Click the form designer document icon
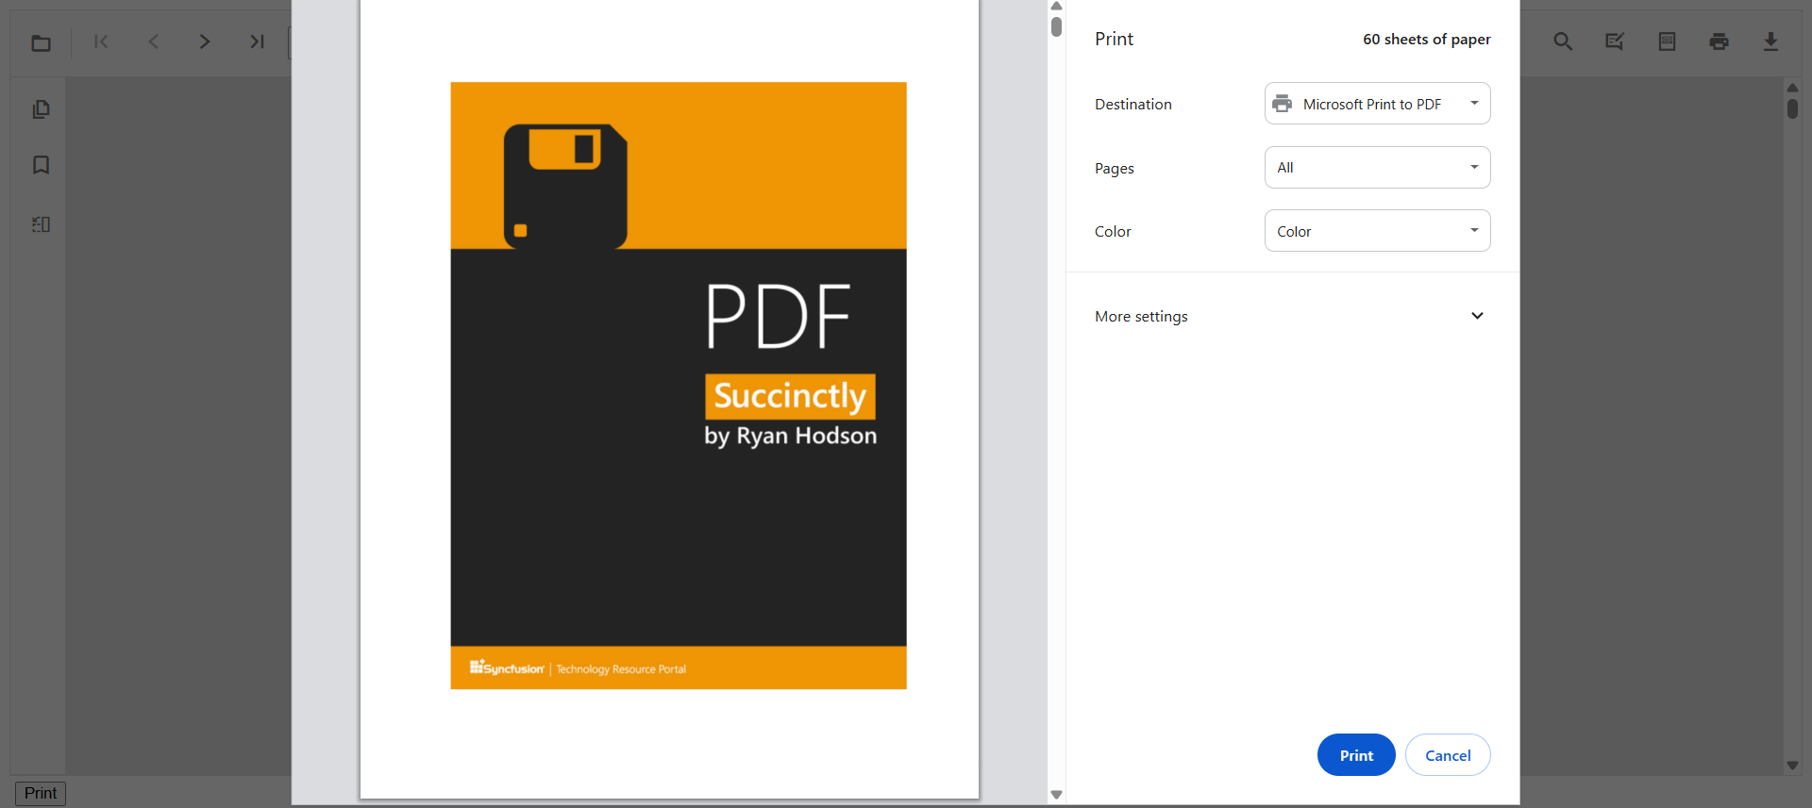The height and width of the screenshot is (808, 1812). pyautogui.click(x=1667, y=41)
